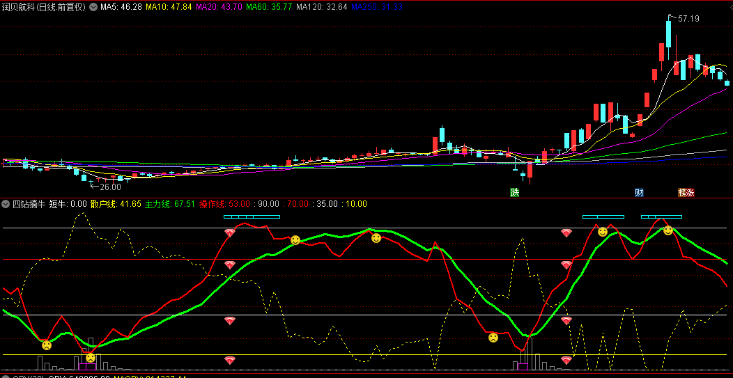Expand the 四钻擒牛 indicator settings arrow

(x=6, y=204)
